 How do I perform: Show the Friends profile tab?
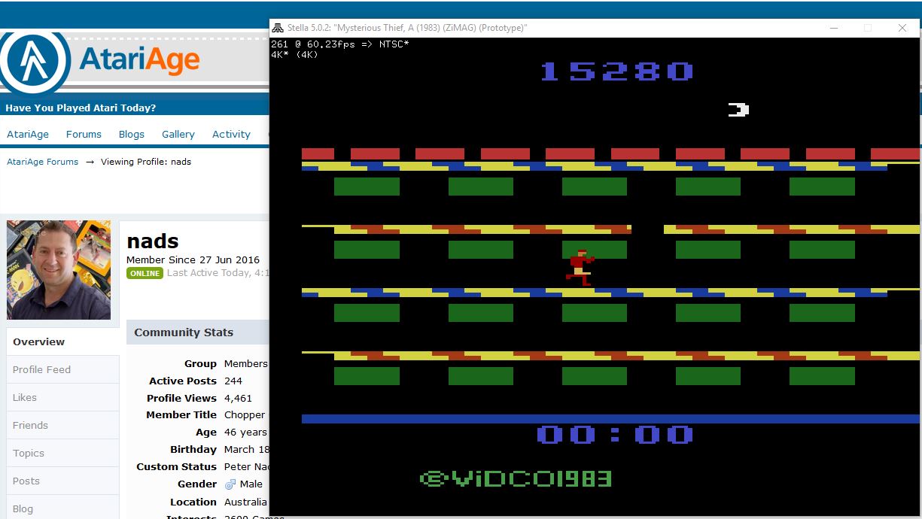coord(30,425)
